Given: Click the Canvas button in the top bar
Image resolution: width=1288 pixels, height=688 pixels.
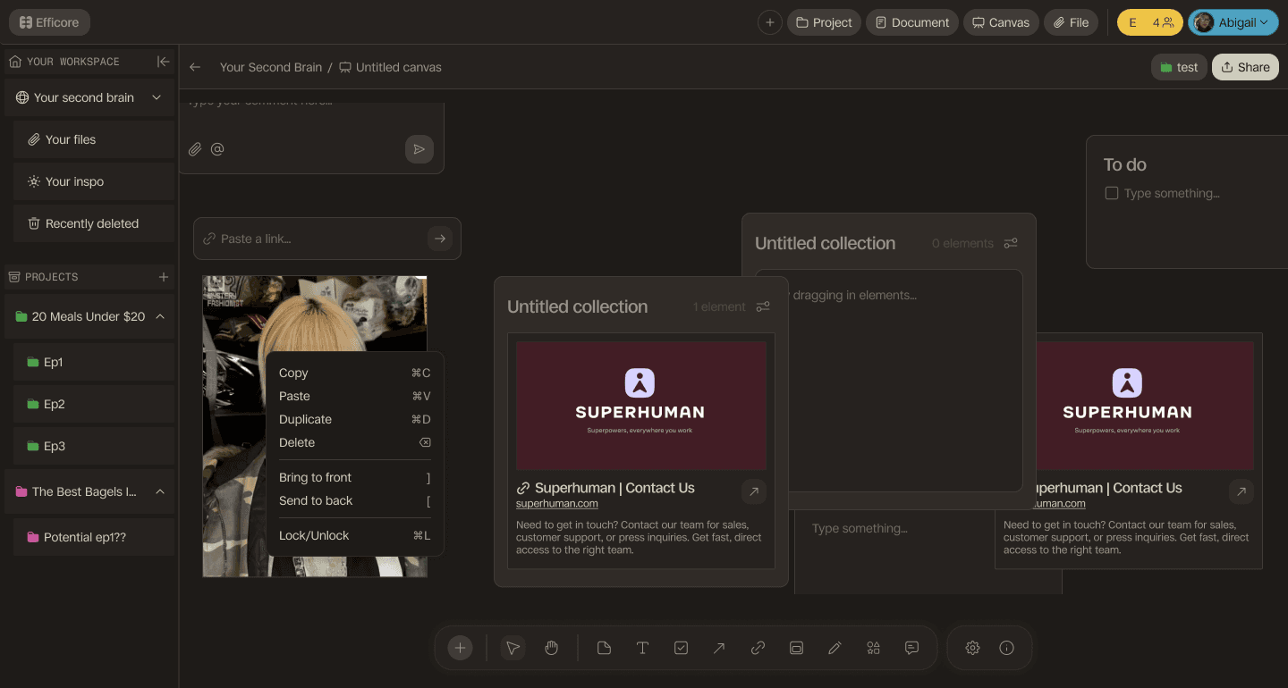Looking at the screenshot, I should (x=1001, y=22).
